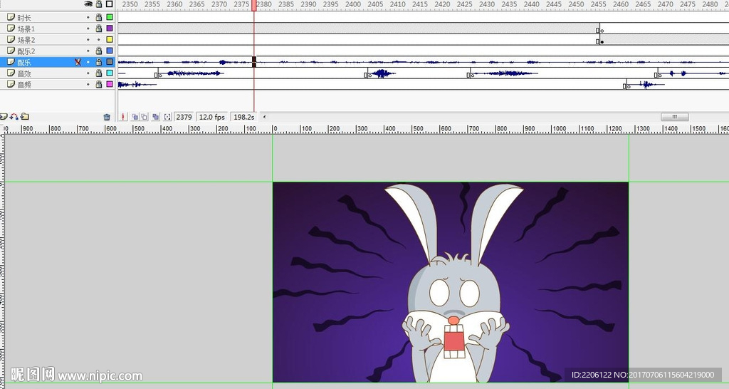
Task: Click the Edit Multiple Frames icon
Action: (x=155, y=117)
